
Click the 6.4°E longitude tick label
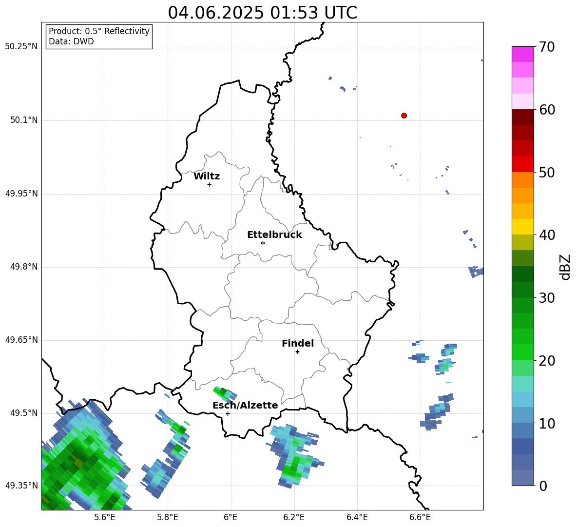(x=357, y=517)
